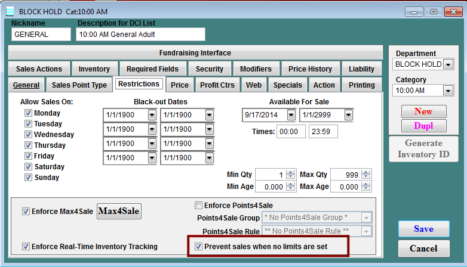467x267 pixels.
Task: Click the Min Age value field
Action: (x=271, y=187)
